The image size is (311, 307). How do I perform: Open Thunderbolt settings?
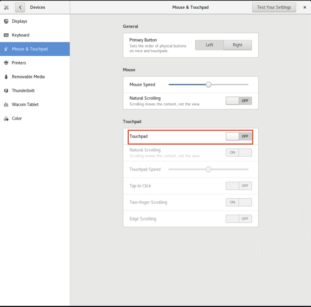(x=35, y=90)
